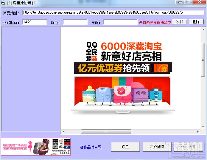The image size is (207, 160).
Task: Click the 淘宝抢拍器 title bar app icon
Action: 3,3
